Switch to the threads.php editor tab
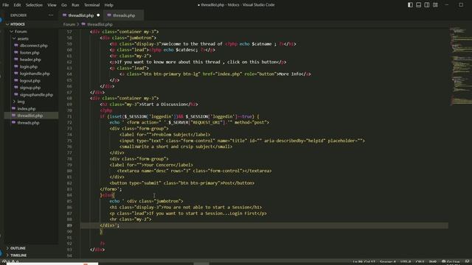 pyautogui.click(x=123, y=15)
